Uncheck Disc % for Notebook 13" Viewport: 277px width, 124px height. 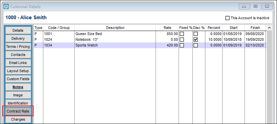pyautogui.click(x=195, y=39)
